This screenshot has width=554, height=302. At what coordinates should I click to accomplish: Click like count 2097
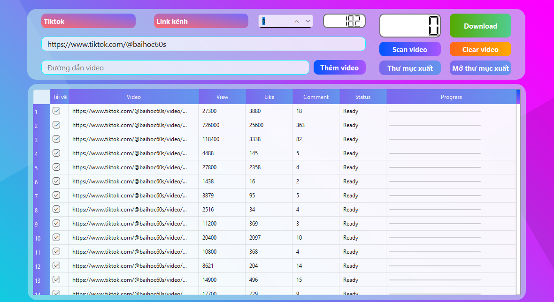click(255, 237)
